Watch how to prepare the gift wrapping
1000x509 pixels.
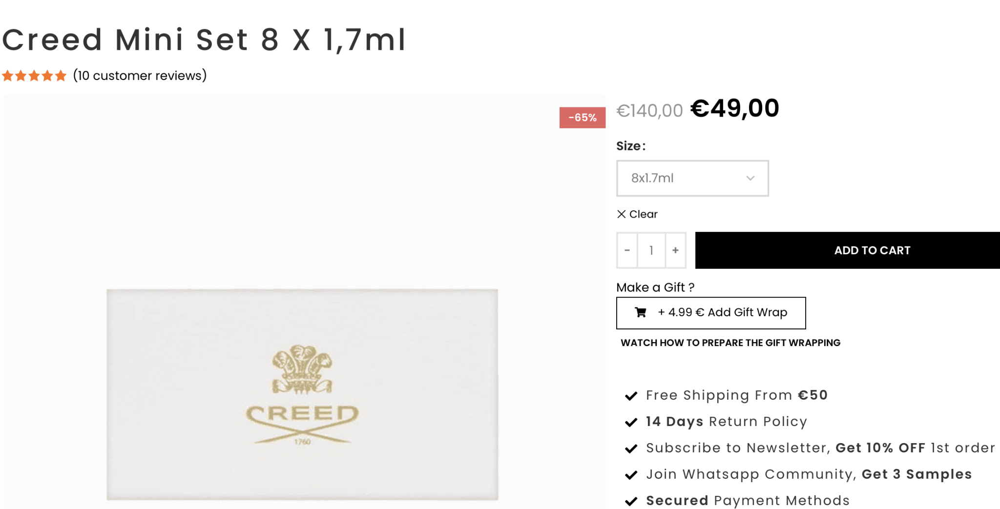pos(730,343)
